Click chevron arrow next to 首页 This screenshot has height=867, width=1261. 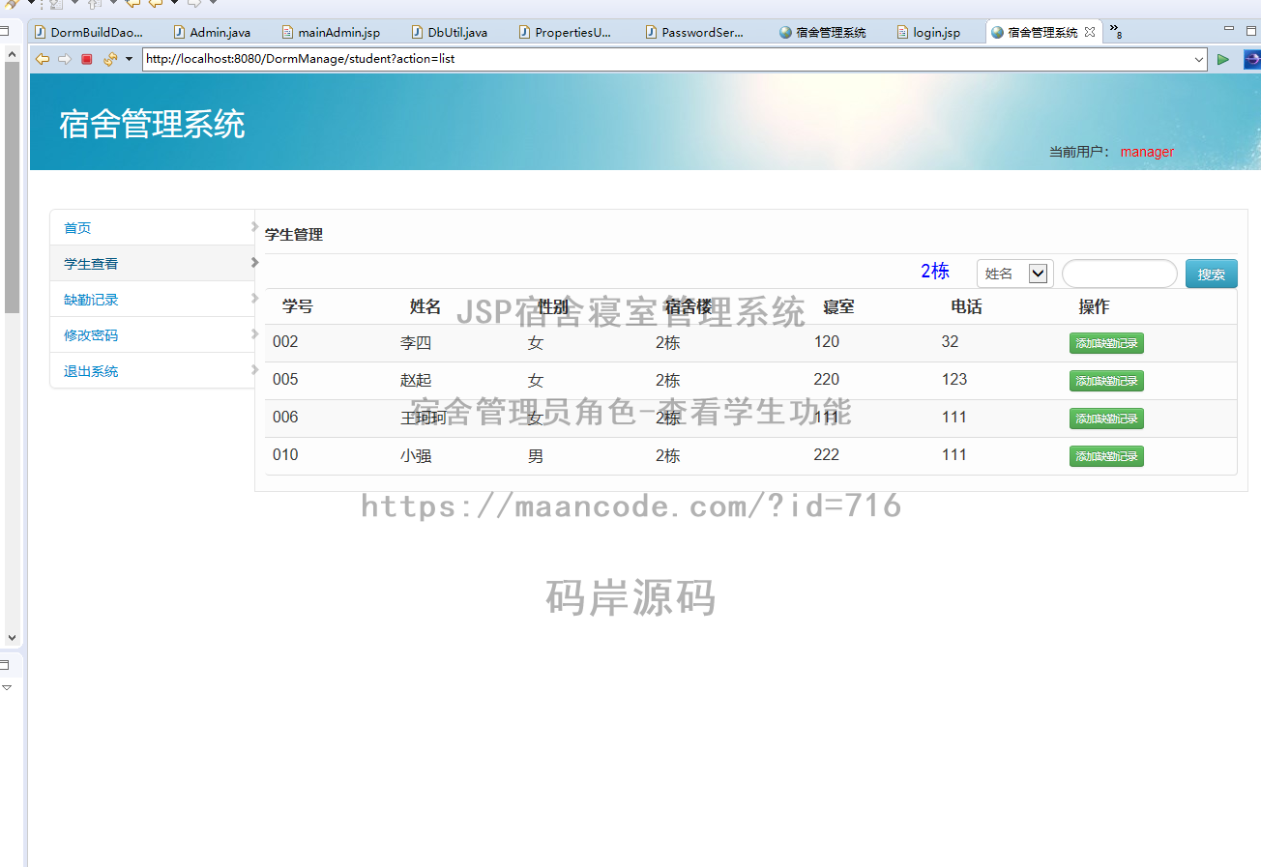tap(253, 227)
